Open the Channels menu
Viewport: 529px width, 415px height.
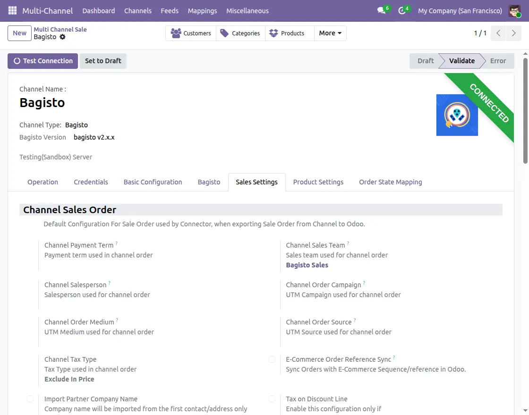pyautogui.click(x=137, y=11)
